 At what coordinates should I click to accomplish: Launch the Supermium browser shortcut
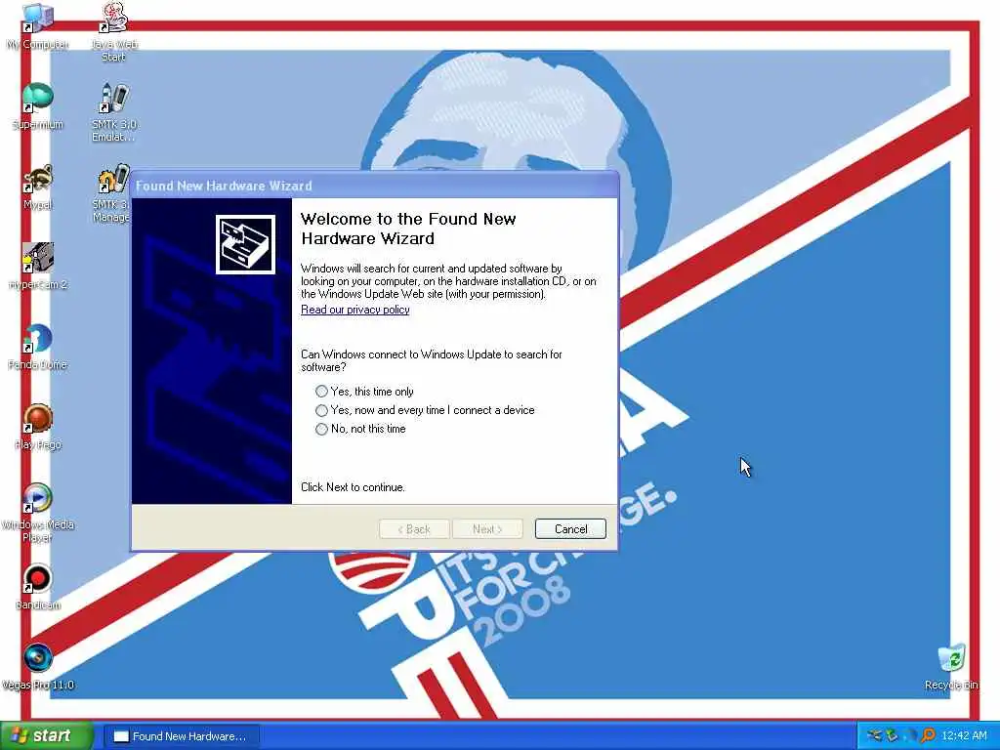[x=38, y=107]
